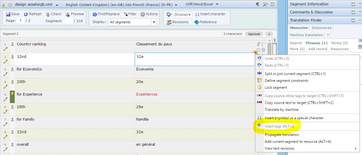Image resolution: width=362 pixels, height=155 pixels.
Task: Collapse the Translation Finder panel arrow
Action: (x=360, y=20)
